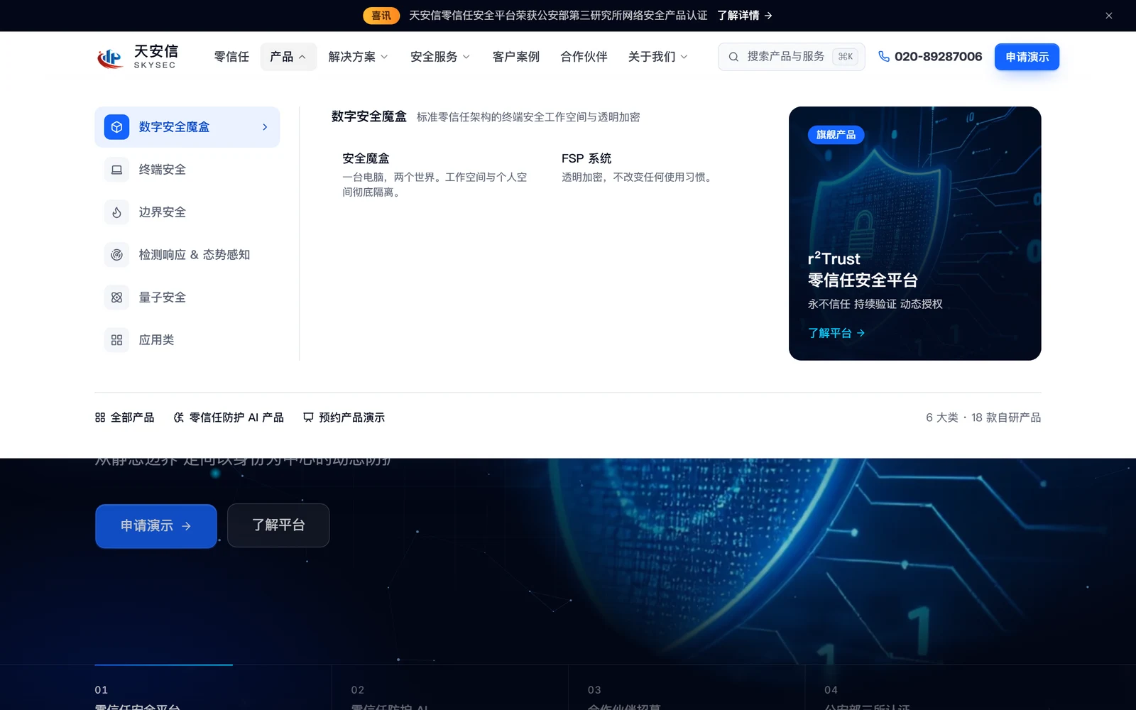Click the r²Trust flagship product card image
The height and width of the screenshot is (710, 1136).
pyautogui.click(x=915, y=234)
